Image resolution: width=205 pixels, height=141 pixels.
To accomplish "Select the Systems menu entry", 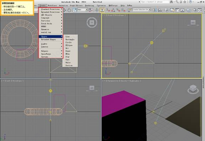I will [51, 57].
